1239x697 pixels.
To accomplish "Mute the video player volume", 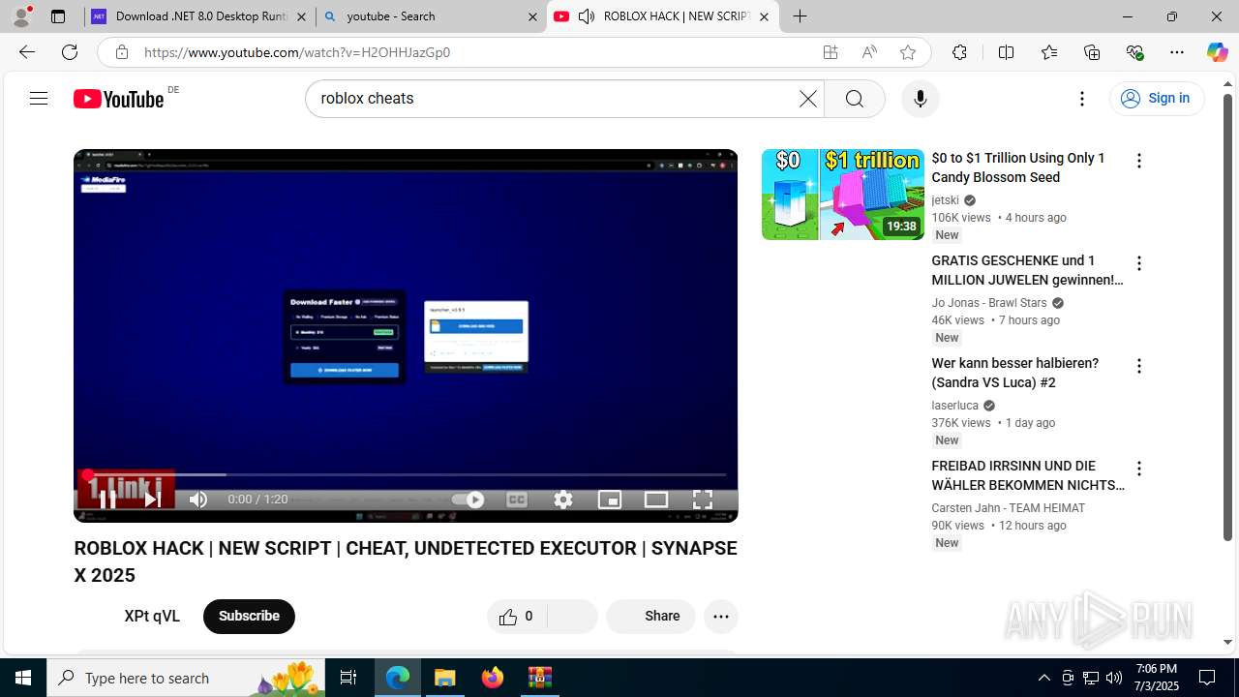I will (198, 500).
